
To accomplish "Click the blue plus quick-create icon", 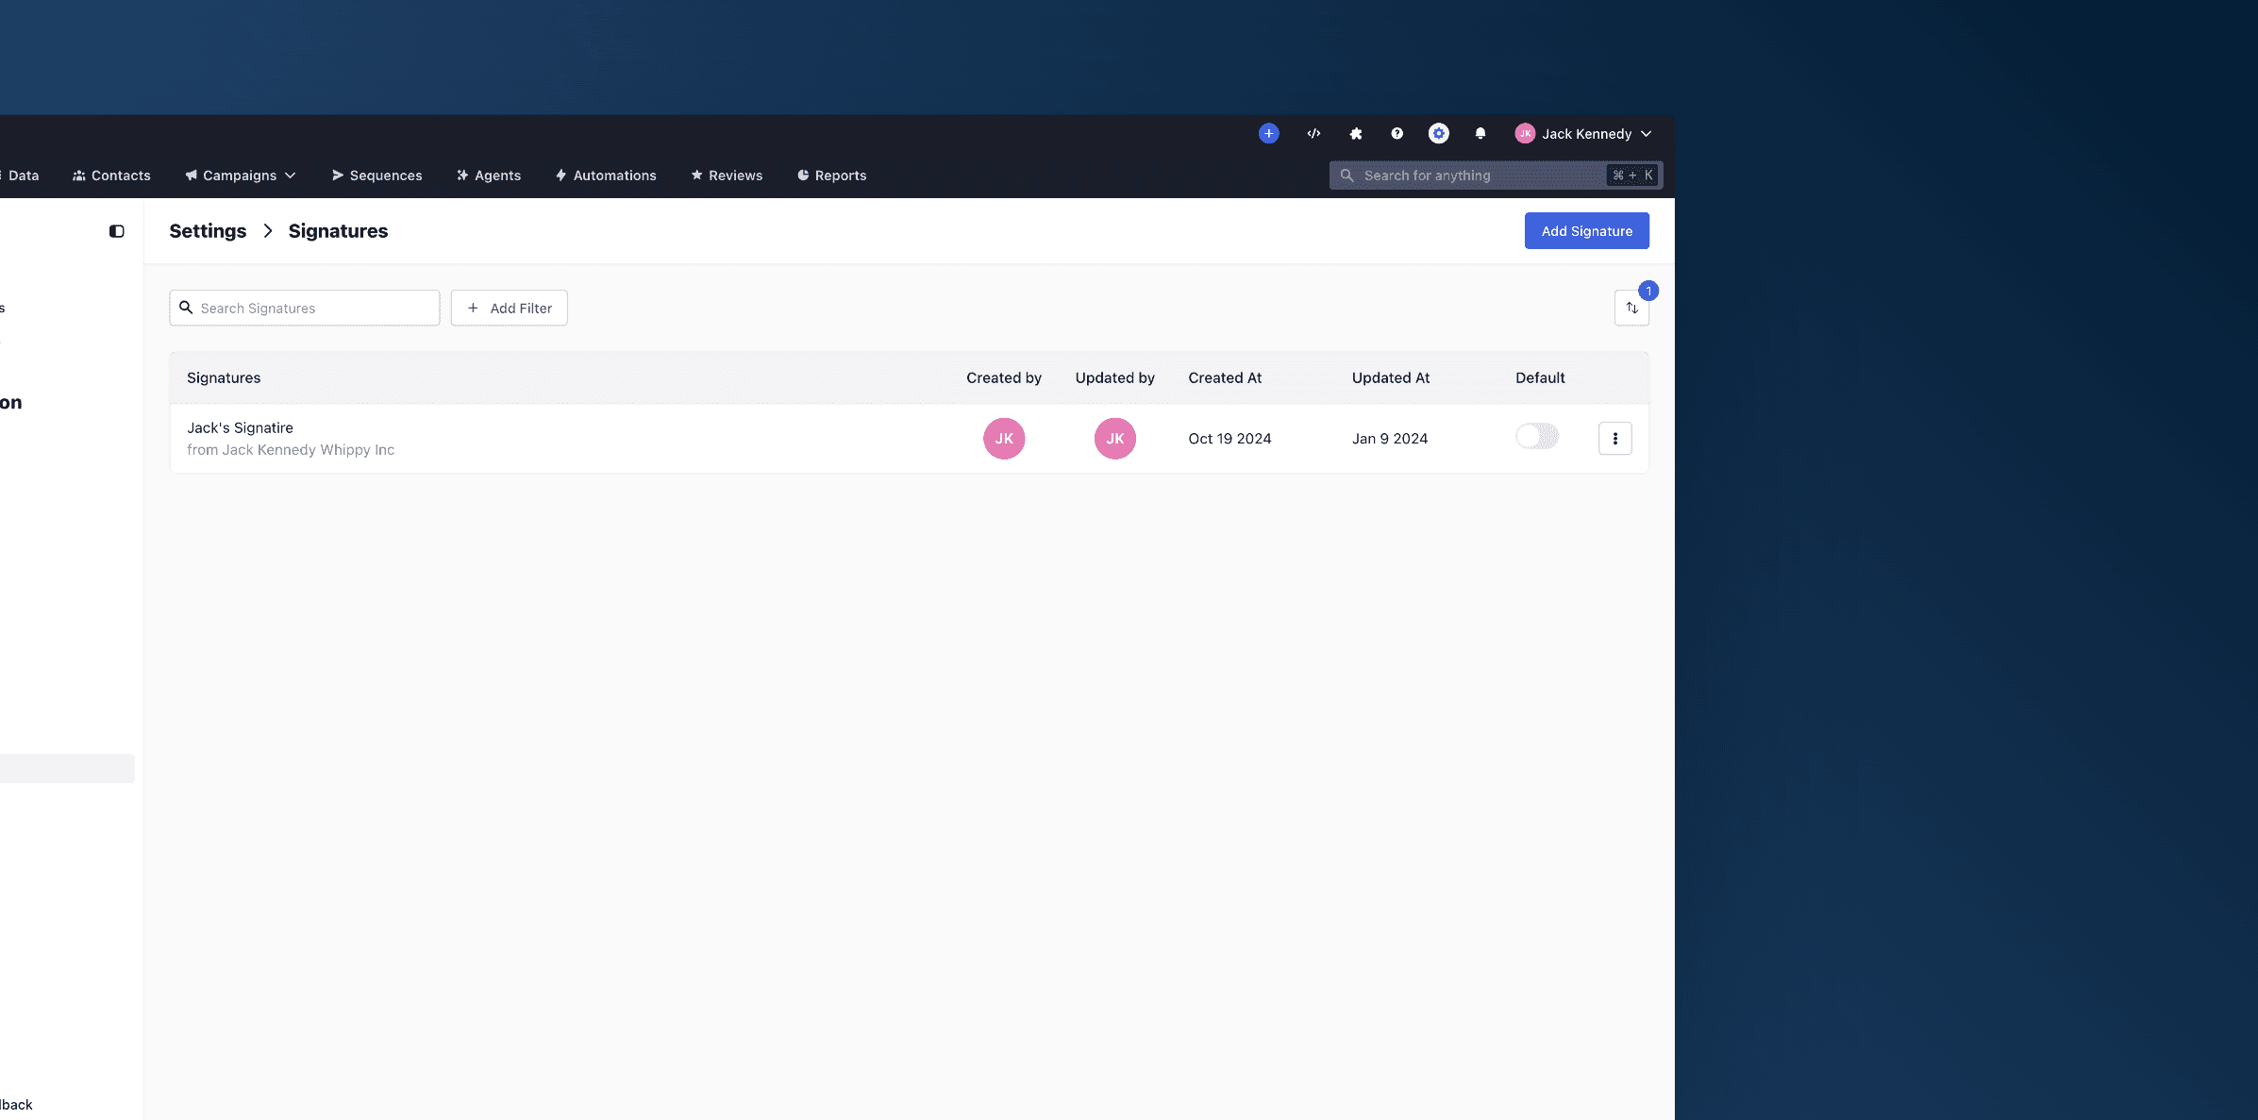I will pyautogui.click(x=1268, y=133).
